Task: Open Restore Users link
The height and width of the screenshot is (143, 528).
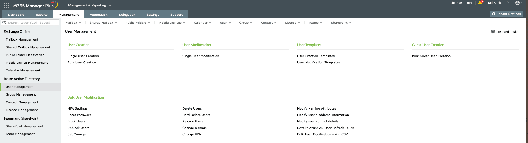Action: [193, 121]
